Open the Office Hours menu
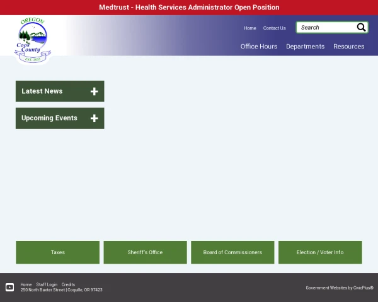Viewport: 378px width, 302px height. 259,47
